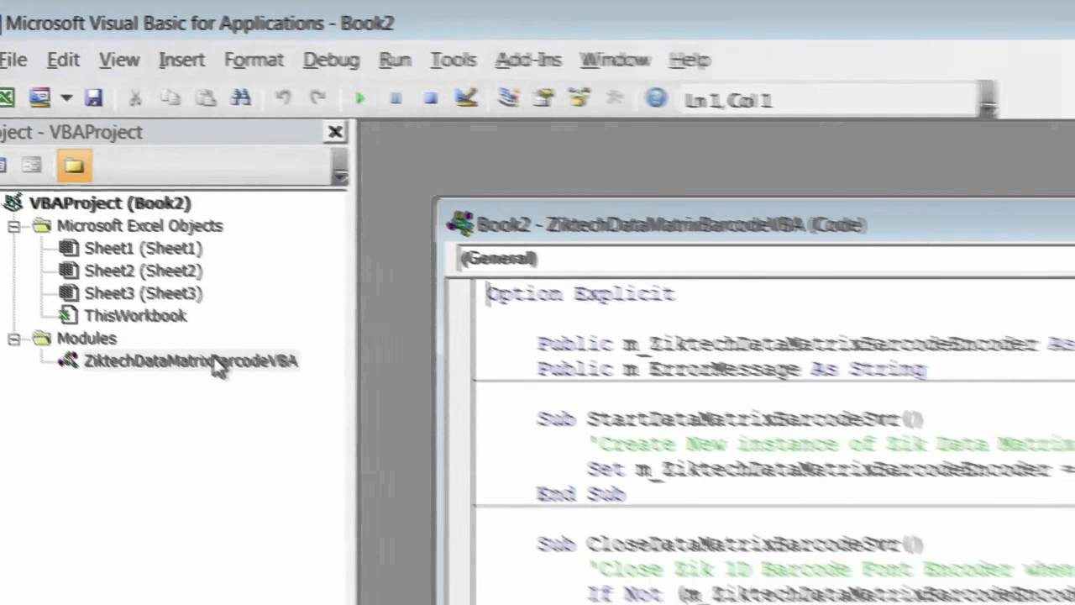Click the Cut scissors icon
The image size is (1075, 605).
click(x=134, y=98)
